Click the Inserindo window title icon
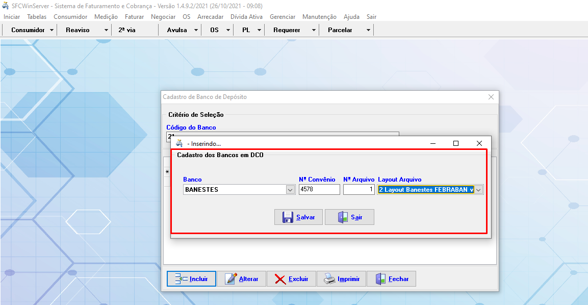 [179, 144]
